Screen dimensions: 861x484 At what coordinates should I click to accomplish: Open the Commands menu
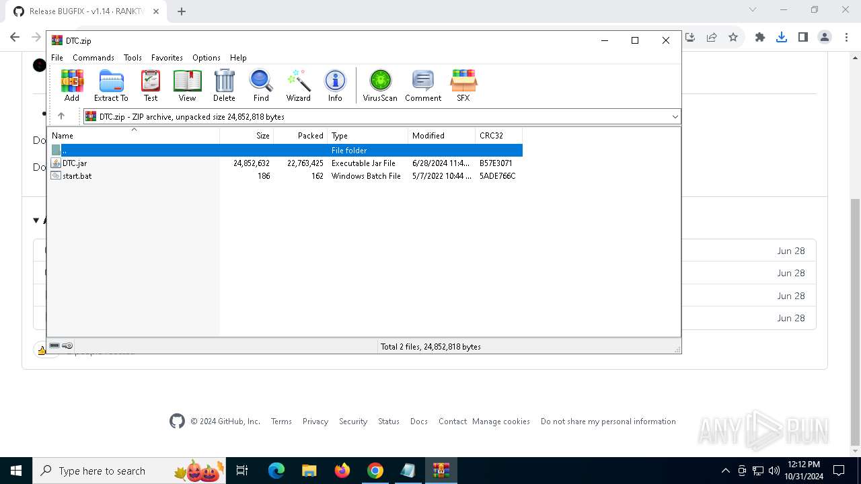tap(93, 58)
